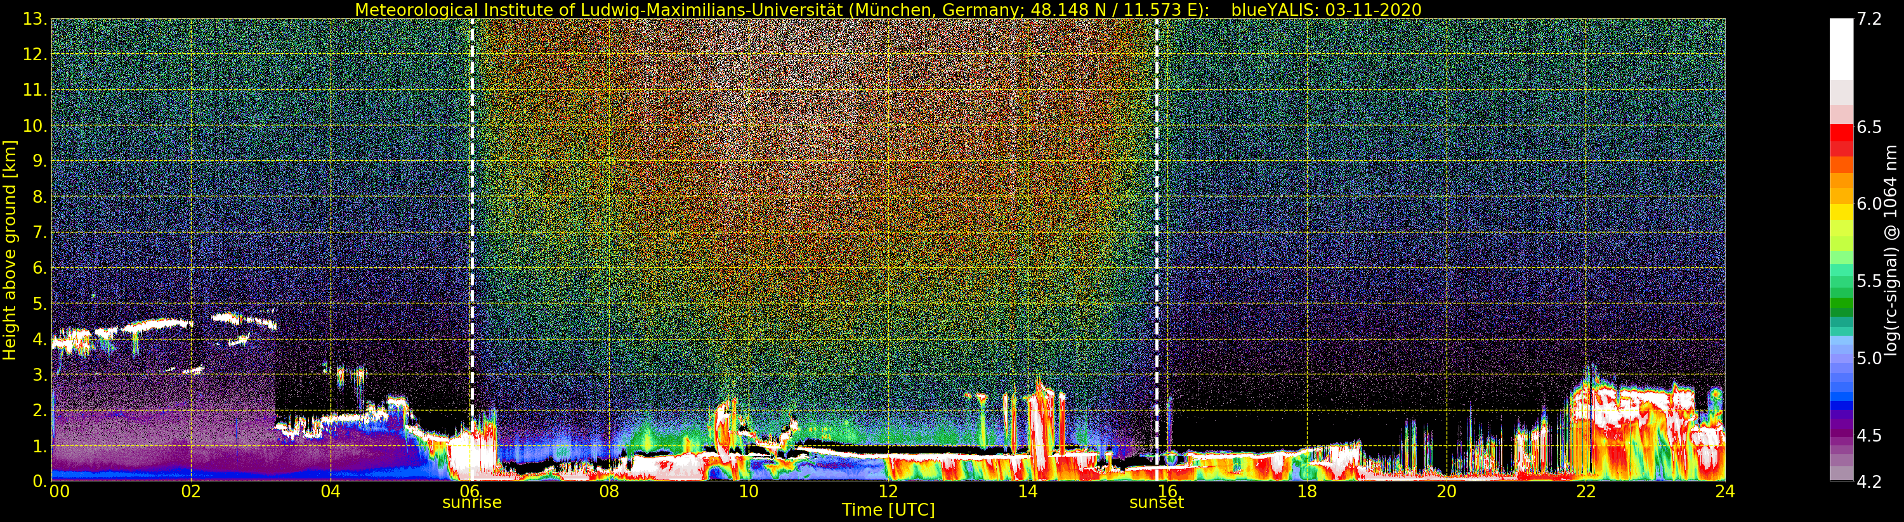Image resolution: width=1904 pixels, height=522 pixels.
Task: Click the 00 tick on the time axis
Action: pyautogui.click(x=59, y=492)
